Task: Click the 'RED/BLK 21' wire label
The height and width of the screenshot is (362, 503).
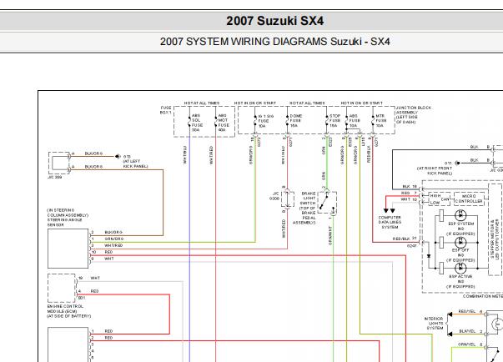Action: [x=405, y=239]
